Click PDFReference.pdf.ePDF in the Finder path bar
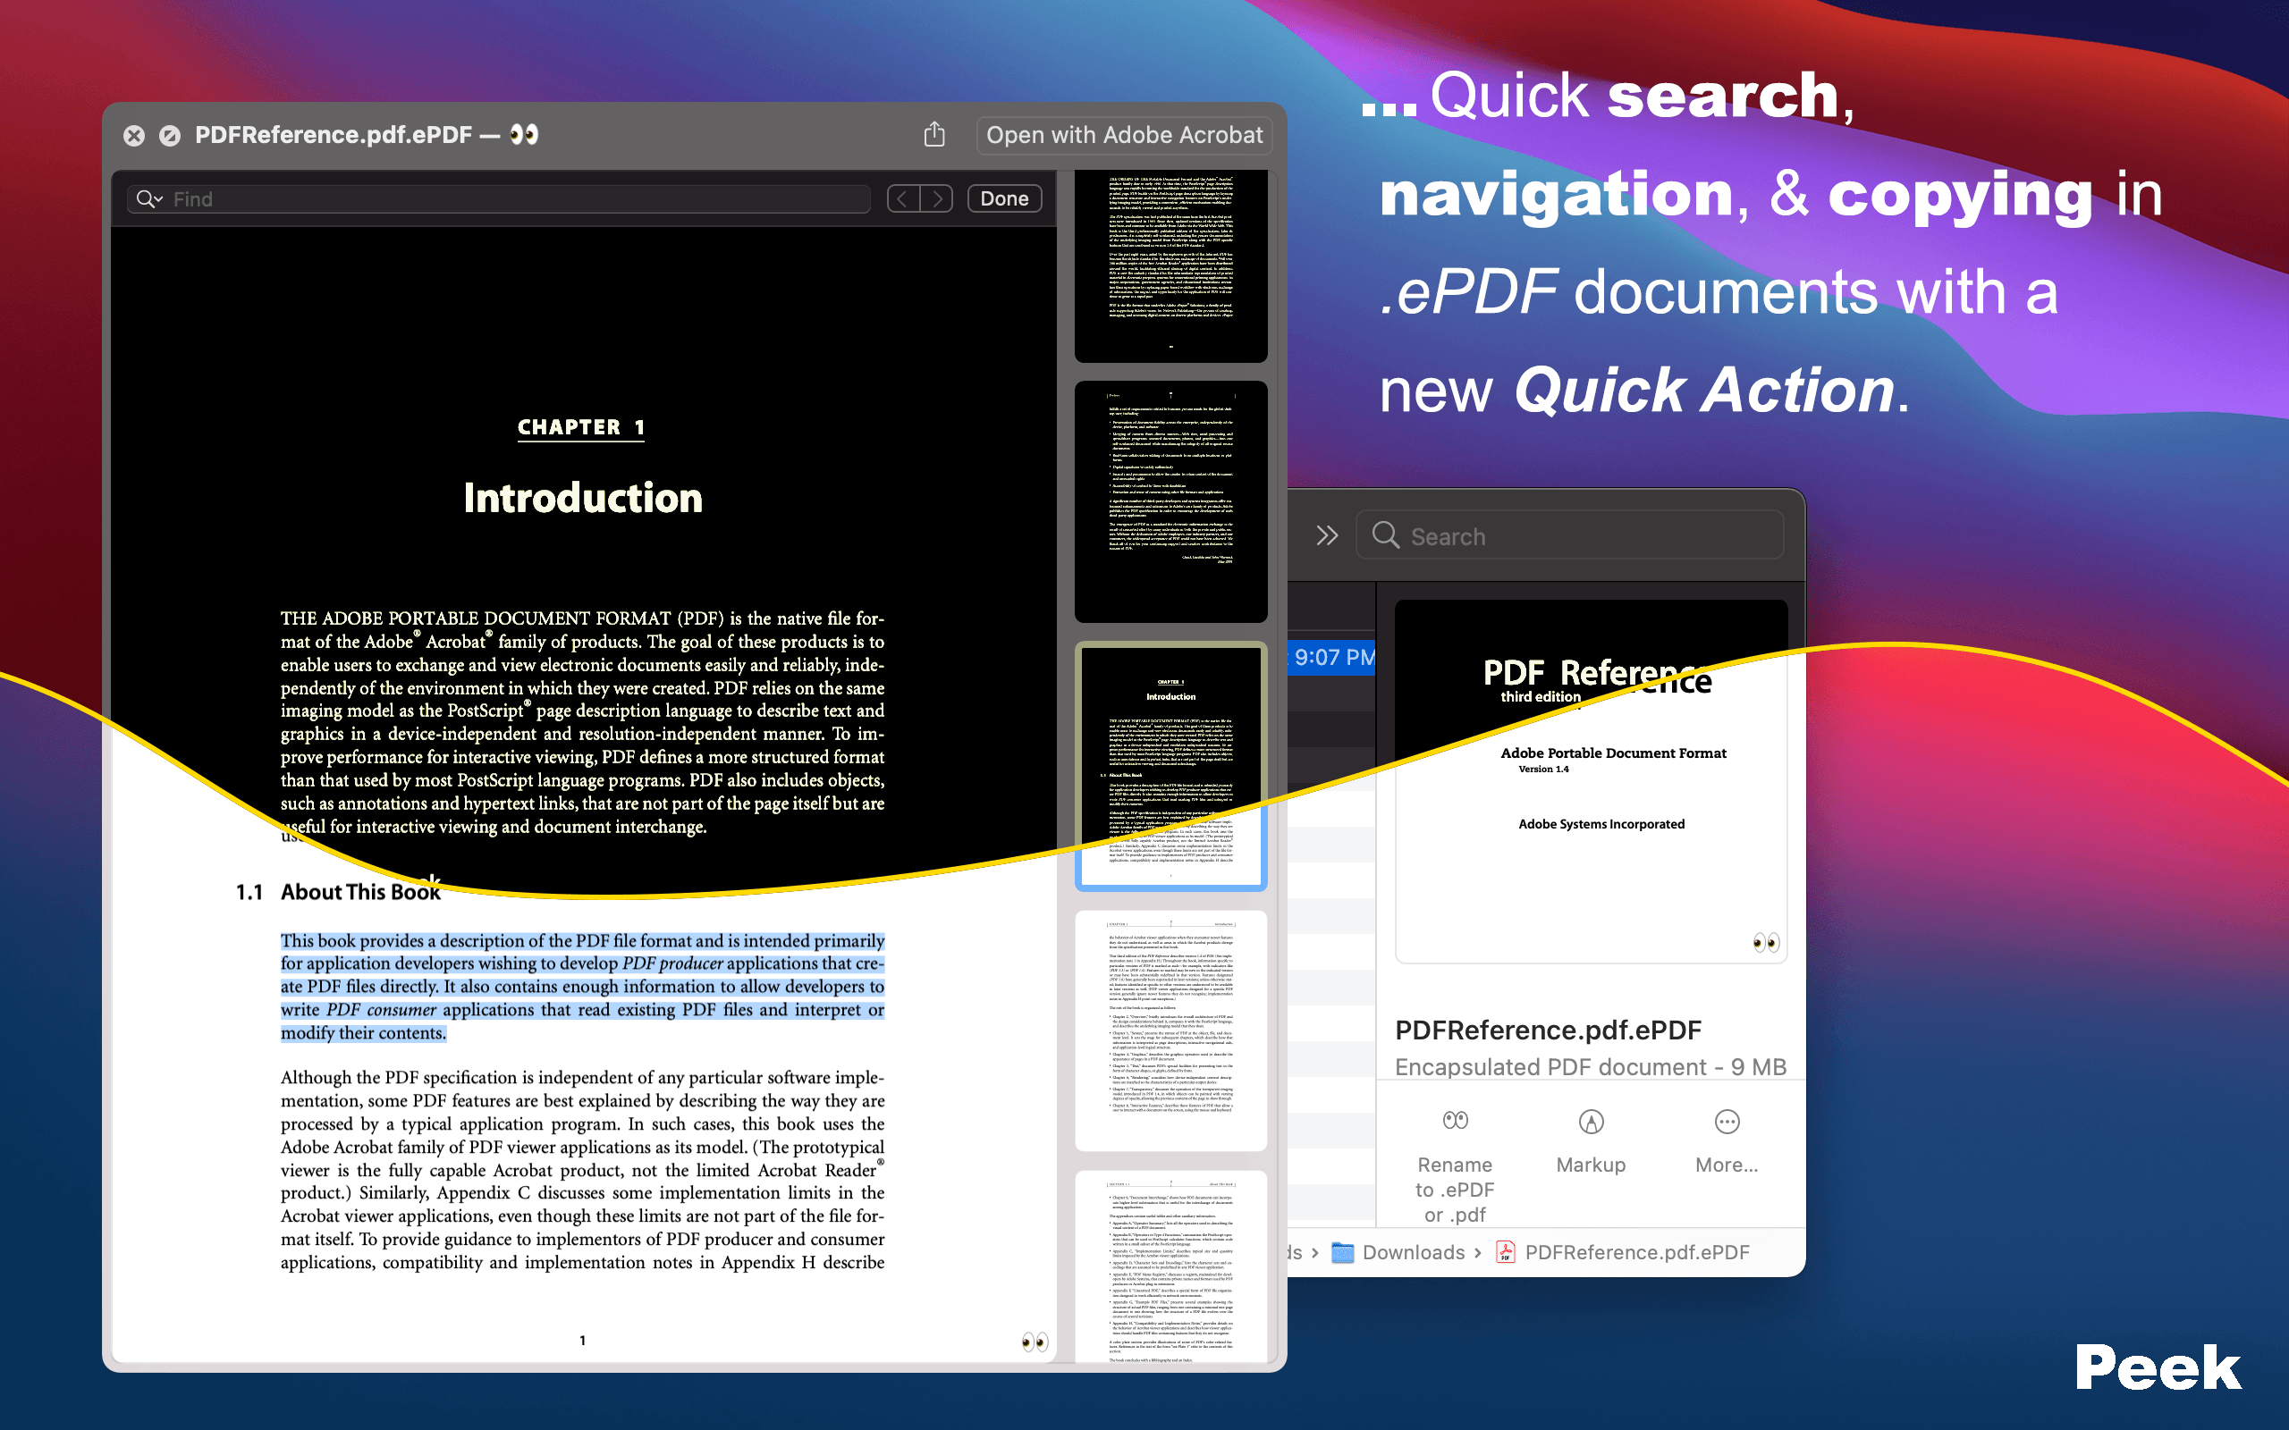 (1623, 1252)
